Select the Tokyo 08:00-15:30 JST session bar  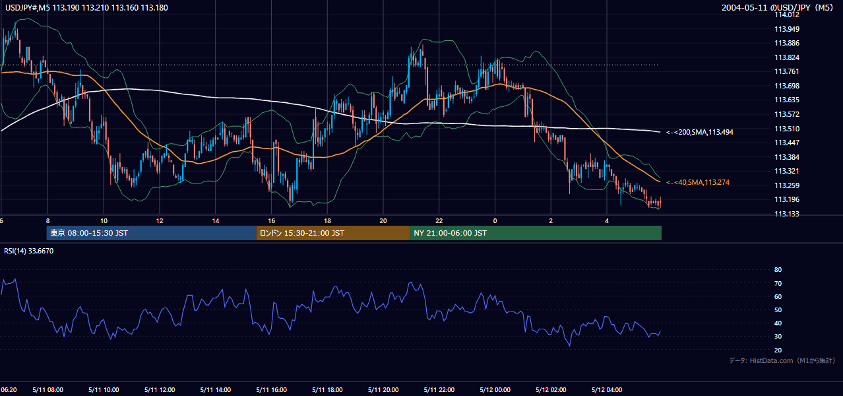[x=151, y=233]
